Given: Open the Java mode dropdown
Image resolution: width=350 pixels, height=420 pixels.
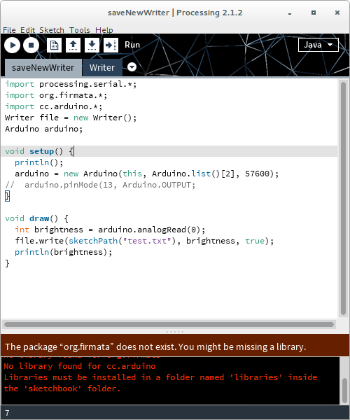Looking at the screenshot, I should [318, 45].
